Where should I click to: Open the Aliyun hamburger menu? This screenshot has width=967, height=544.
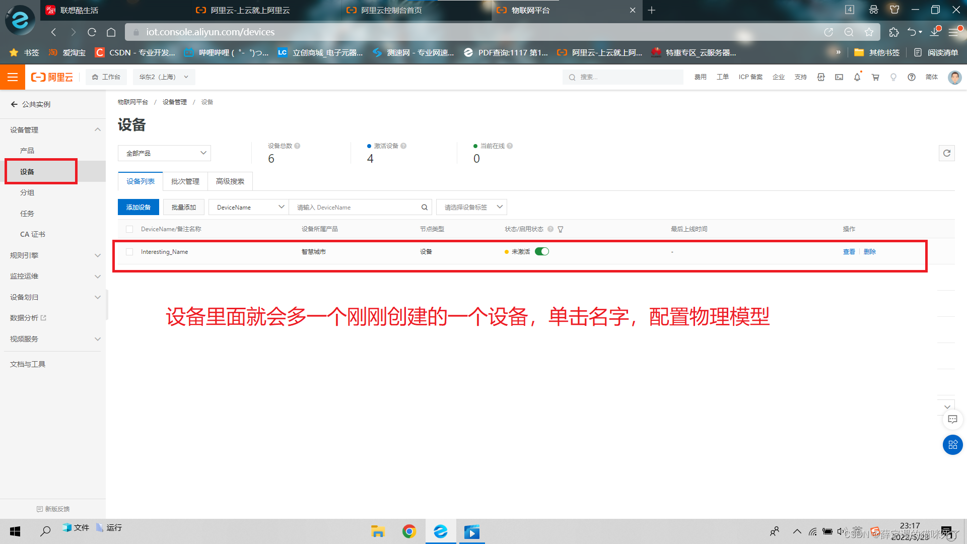tap(13, 77)
